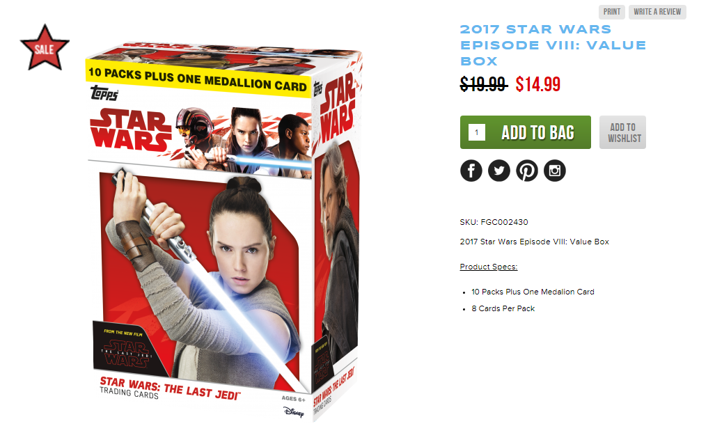Screen dimensions: 715x433
Task: Add item to wishlist
Action: [x=622, y=132]
